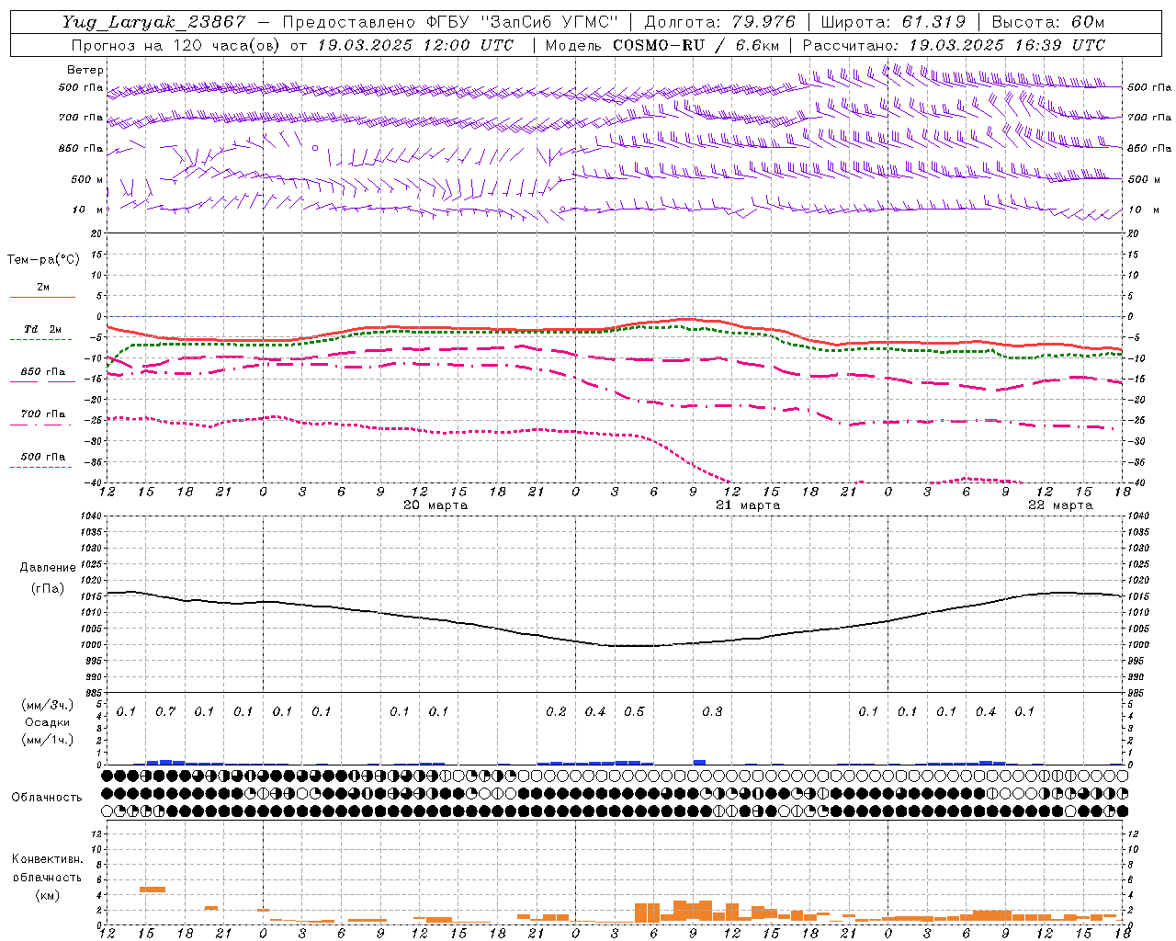Click the 22 марта date label
The width and height of the screenshot is (1176, 941).
coord(1060,505)
